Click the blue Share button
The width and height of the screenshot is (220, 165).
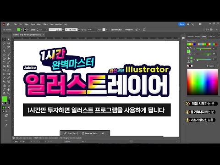click(x=181, y=24)
